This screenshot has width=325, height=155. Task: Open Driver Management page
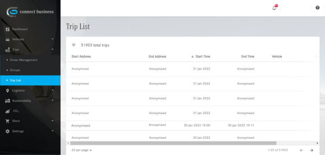(x=24, y=60)
